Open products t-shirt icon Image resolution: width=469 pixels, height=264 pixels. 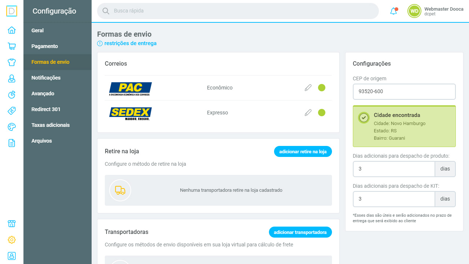[12, 62]
